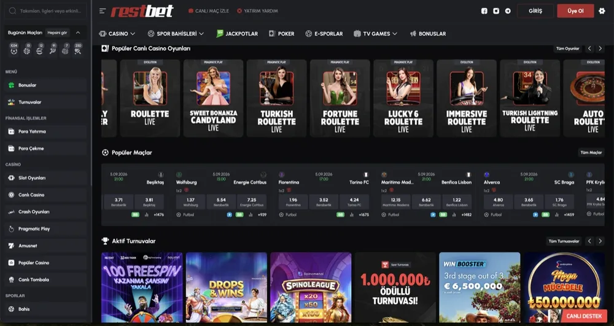Open the Spinoleague tournament banner
The height and width of the screenshot is (326, 614).
pos(311,287)
